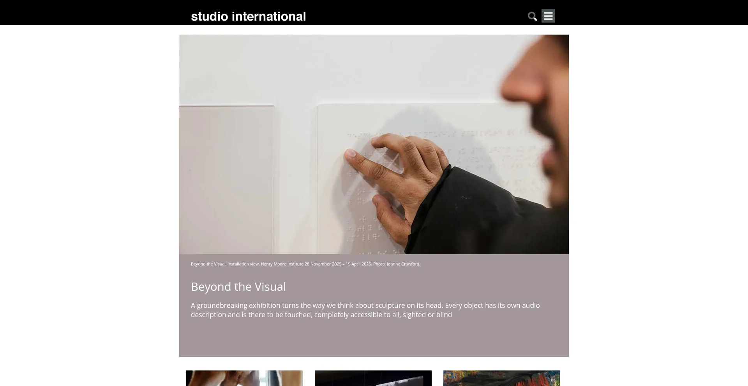Image resolution: width=748 pixels, height=386 pixels.
Task: Click the Beyond the Visual hero banner
Action: click(374, 144)
